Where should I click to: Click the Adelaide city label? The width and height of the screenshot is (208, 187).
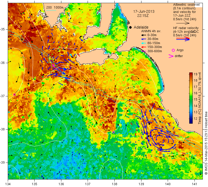[x=141, y=27]
